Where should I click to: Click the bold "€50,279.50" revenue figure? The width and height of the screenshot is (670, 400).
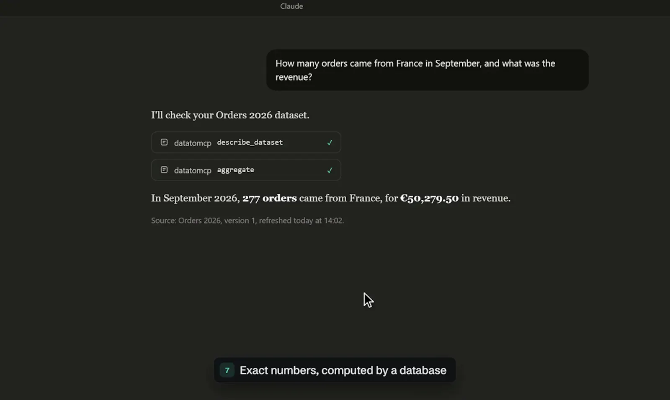click(x=429, y=198)
